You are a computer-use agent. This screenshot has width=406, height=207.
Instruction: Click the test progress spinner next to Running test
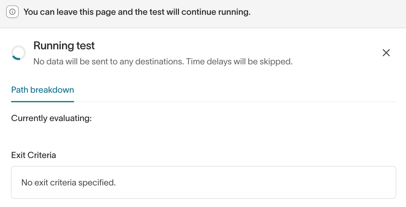(18, 52)
